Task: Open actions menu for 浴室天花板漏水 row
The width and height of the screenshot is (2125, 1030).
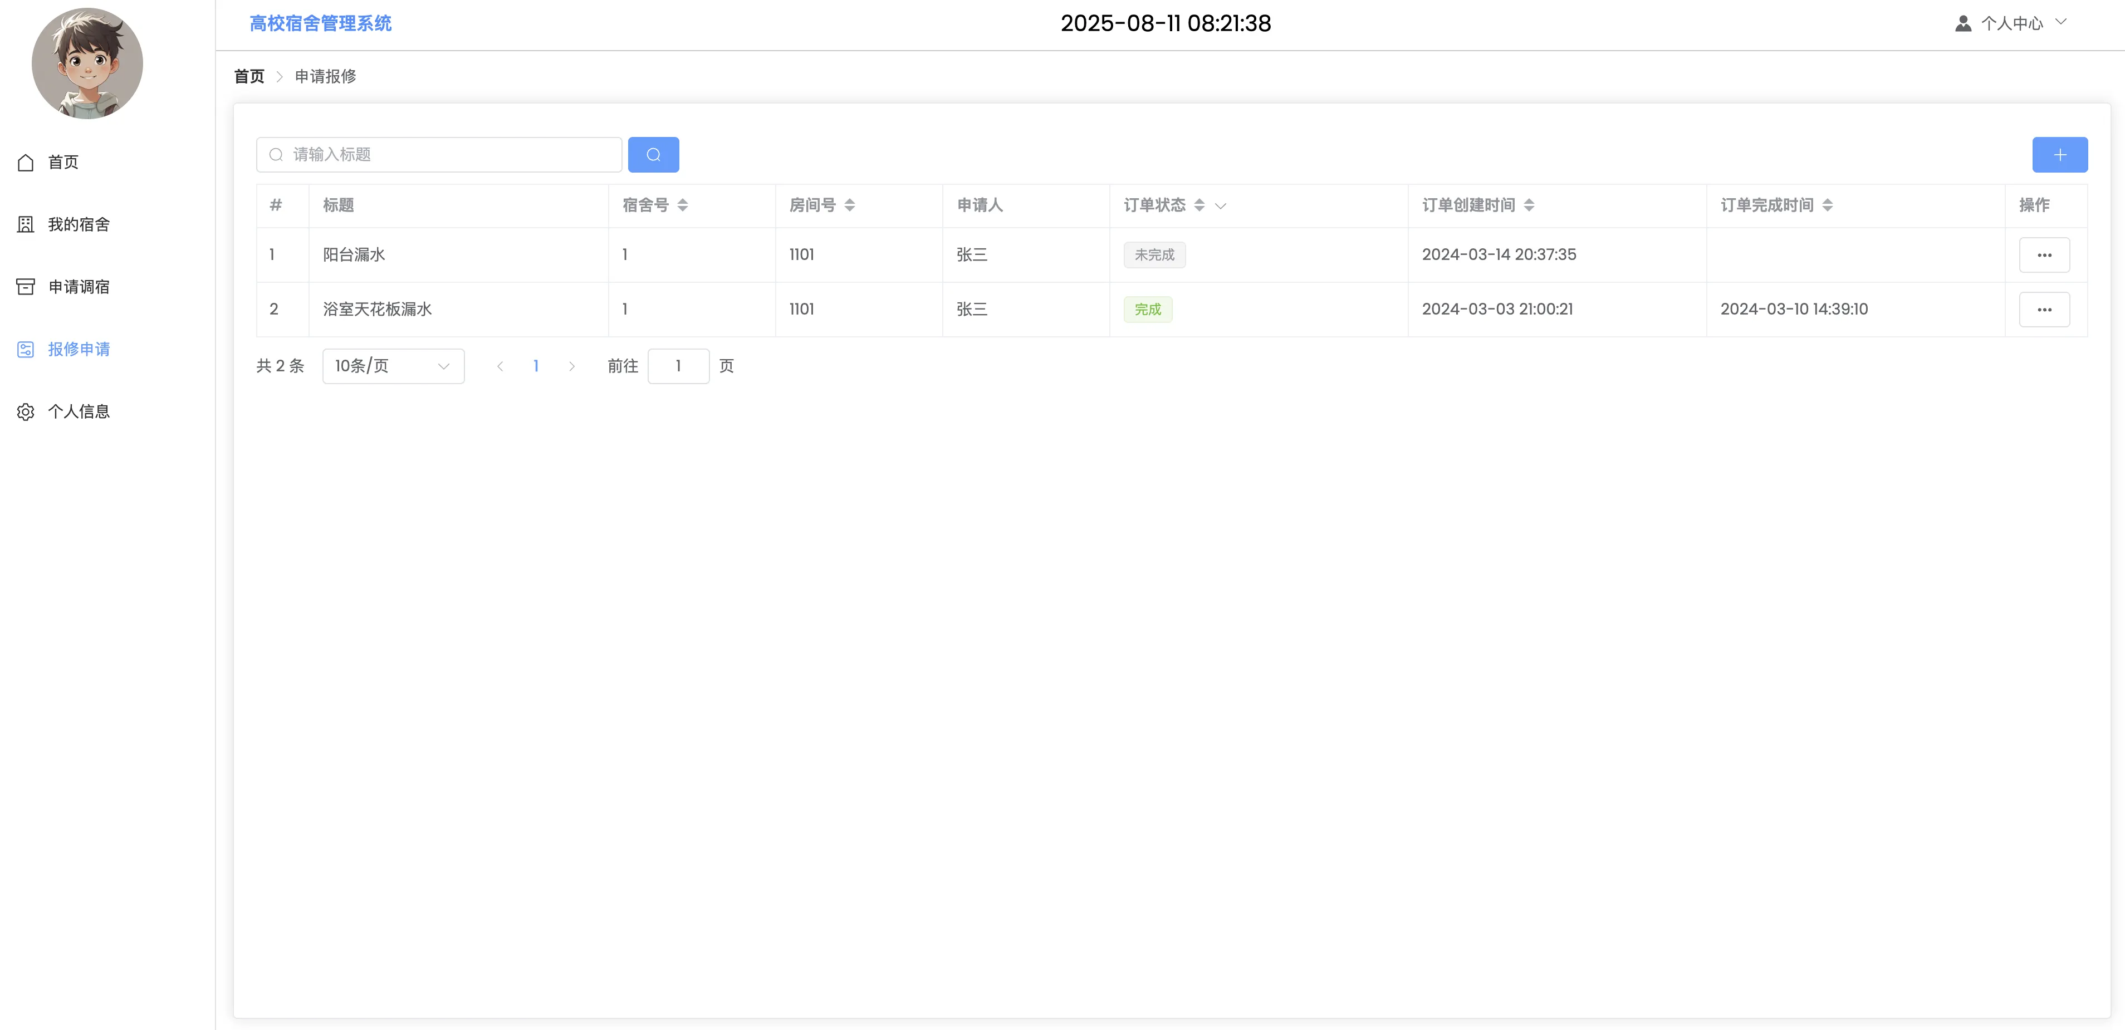Action: [2043, 309]
